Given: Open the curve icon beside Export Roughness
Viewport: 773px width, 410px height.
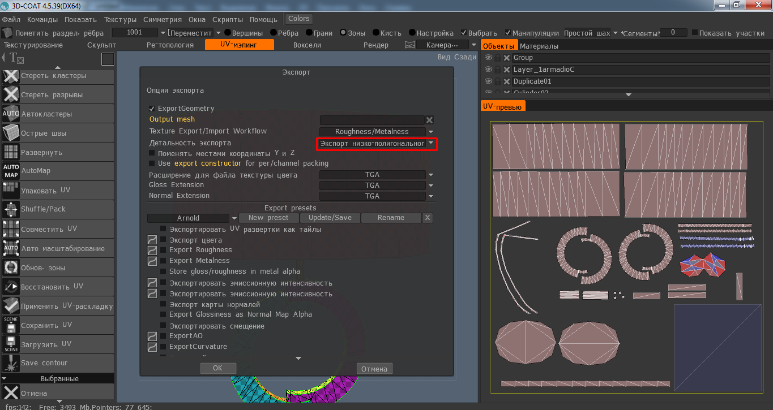Looking at the screenshot, I should click(152, 251).
